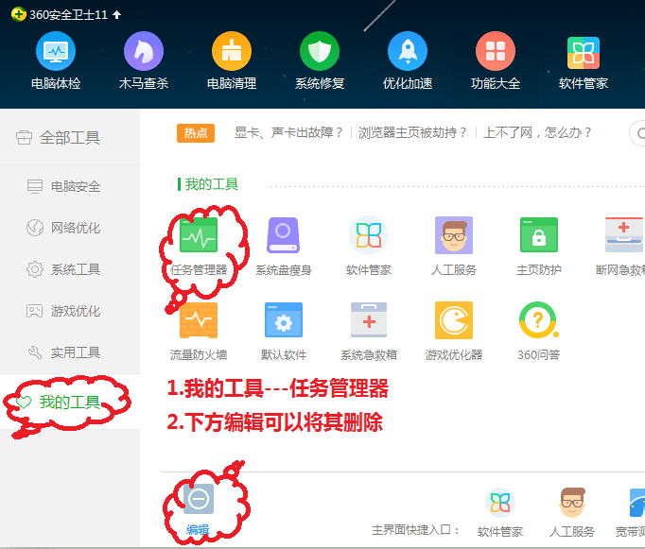
Task: Open 优化加速 rocket icon
Action: point(408,51)
